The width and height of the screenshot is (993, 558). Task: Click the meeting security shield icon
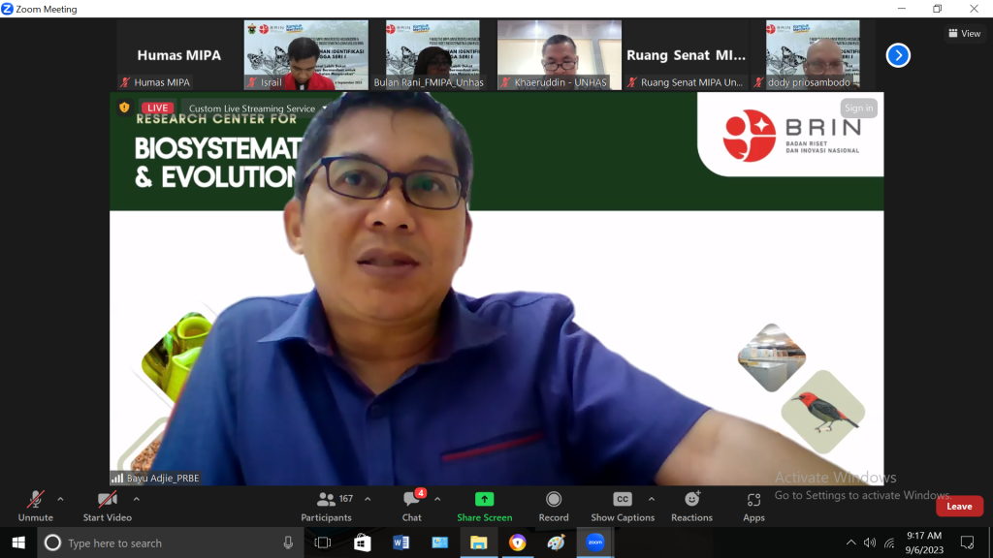[x=124, y=108]
